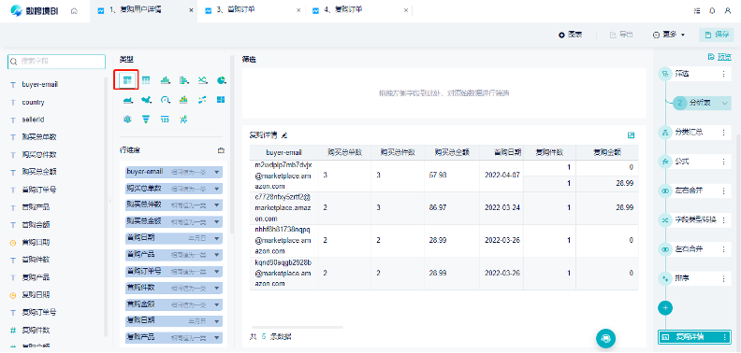Viewport: 741px width, 353px height.
Task: Select the 字段类型转换 flow step
Action: (694, 219)
